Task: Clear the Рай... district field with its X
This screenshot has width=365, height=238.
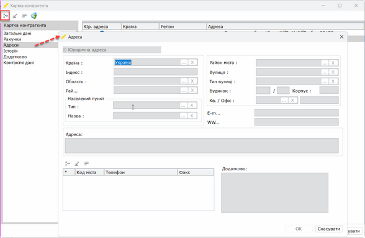Action: 192,90
